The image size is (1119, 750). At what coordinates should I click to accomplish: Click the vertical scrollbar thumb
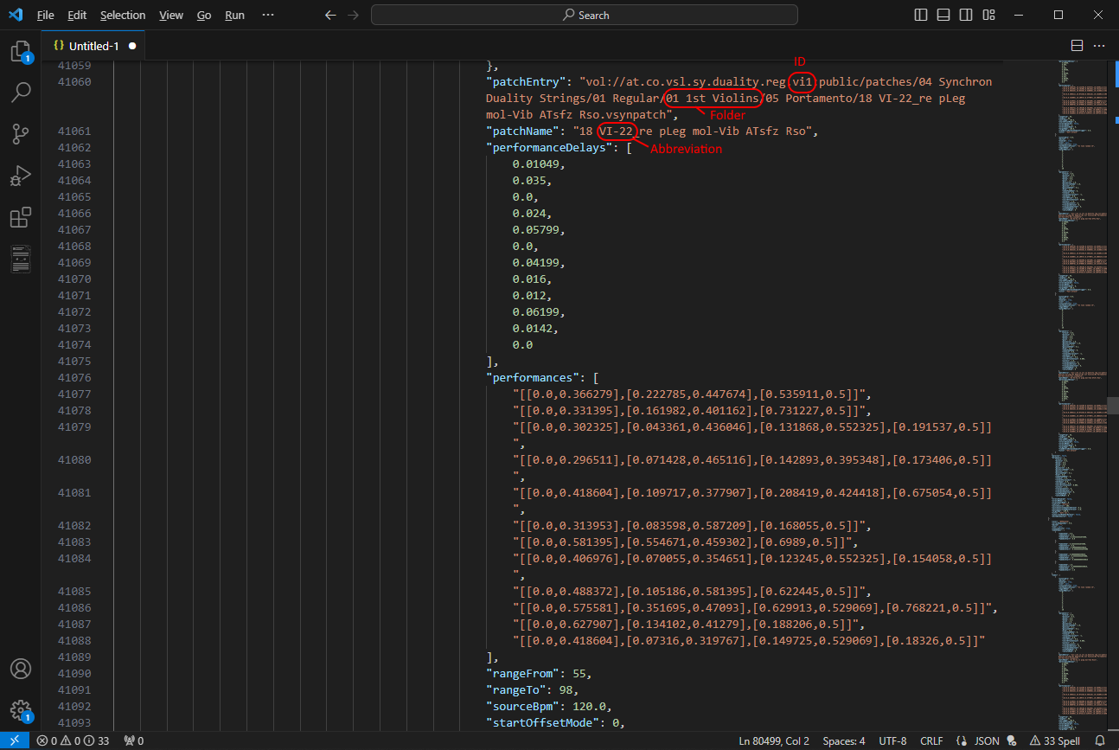tap(1113, 404)
